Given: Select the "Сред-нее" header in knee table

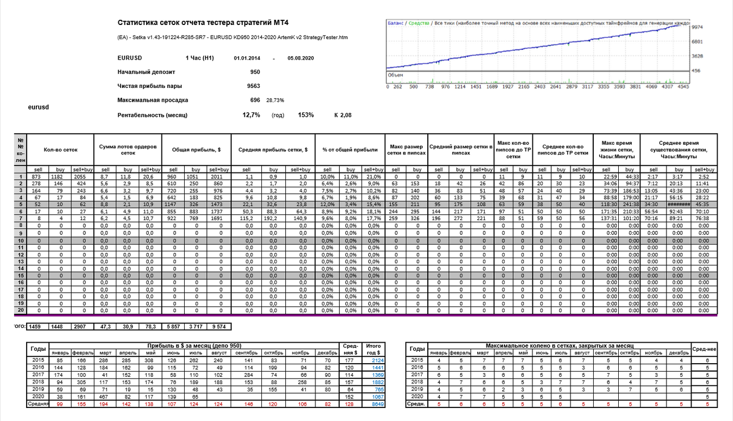Looking at the screenshot, I should (x=704, y=349).
